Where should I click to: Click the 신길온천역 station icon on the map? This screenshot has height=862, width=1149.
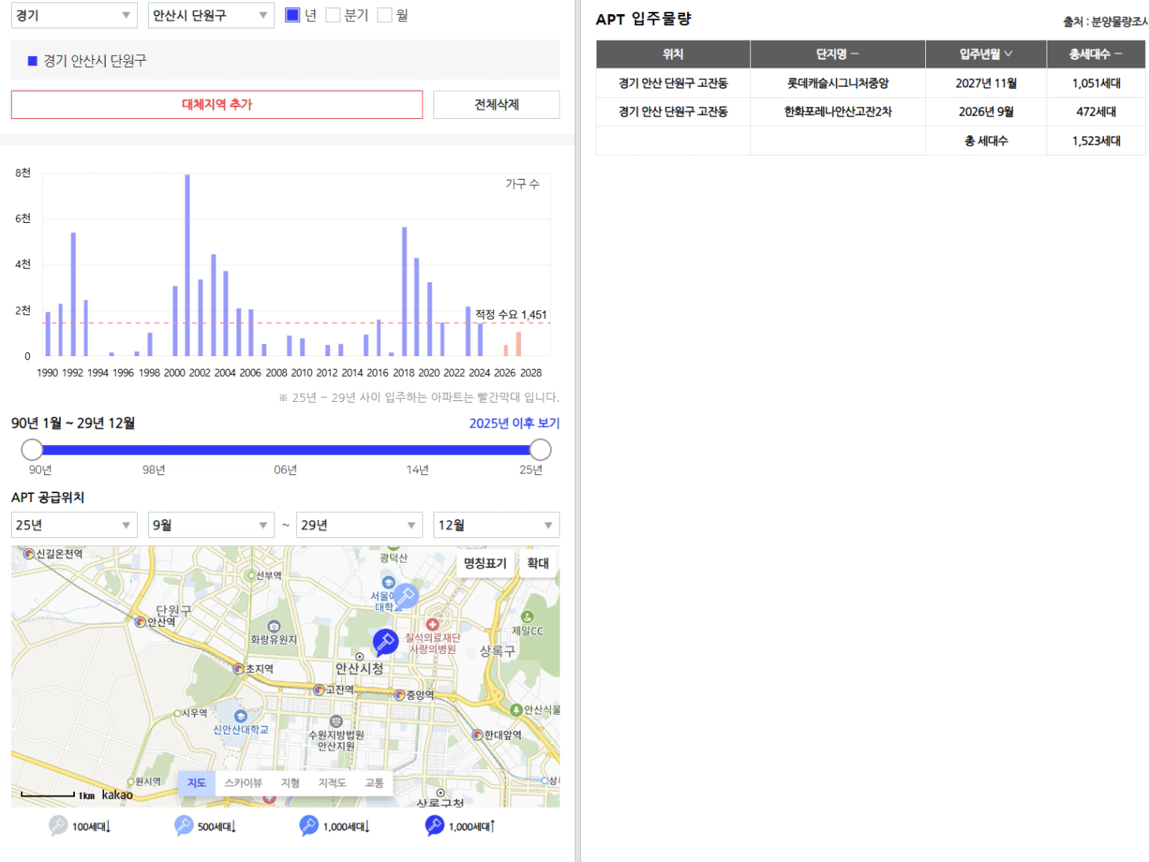point(29,554)
